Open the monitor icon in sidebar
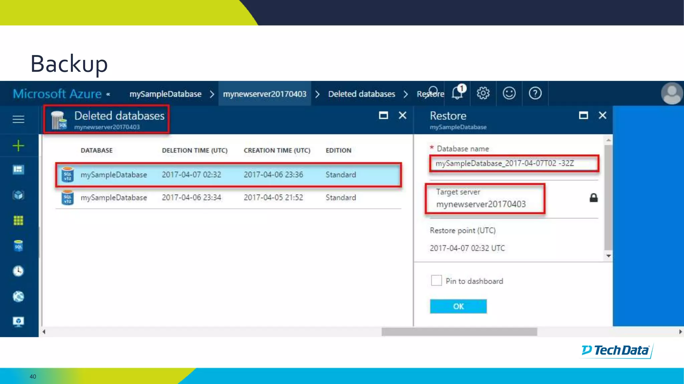This screenshot has width=684, height=384. point(18,322)
